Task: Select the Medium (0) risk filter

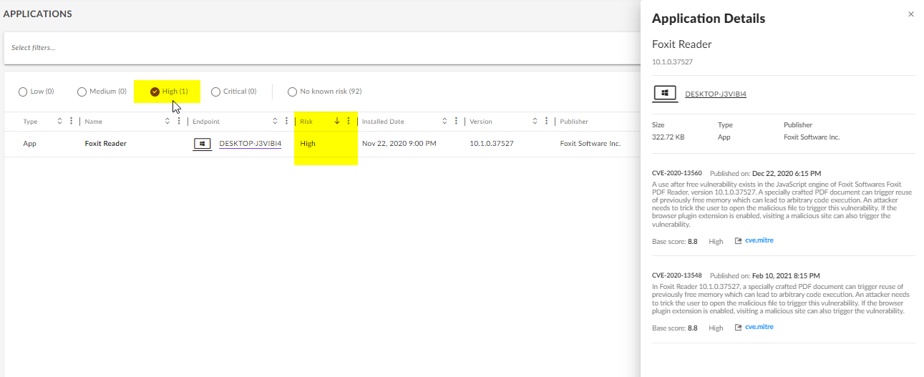Action: [x=102, y=92]
